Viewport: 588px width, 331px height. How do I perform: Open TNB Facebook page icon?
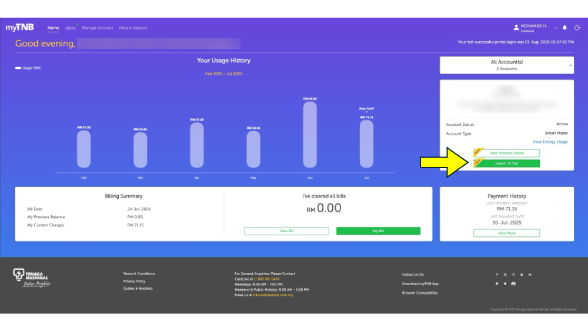(497, 275)
